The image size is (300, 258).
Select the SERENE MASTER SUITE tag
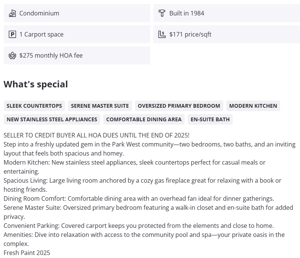(x=100, y=106)
